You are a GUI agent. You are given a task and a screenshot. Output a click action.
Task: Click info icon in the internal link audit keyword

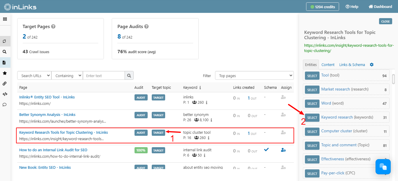(204, 155)
